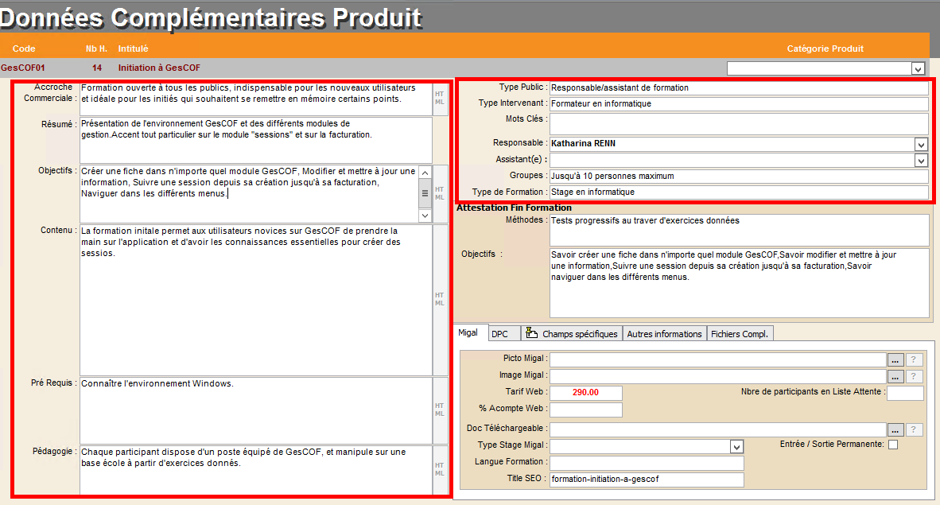Click the question mark next to Doc Téléchargeable

[915, 429]
